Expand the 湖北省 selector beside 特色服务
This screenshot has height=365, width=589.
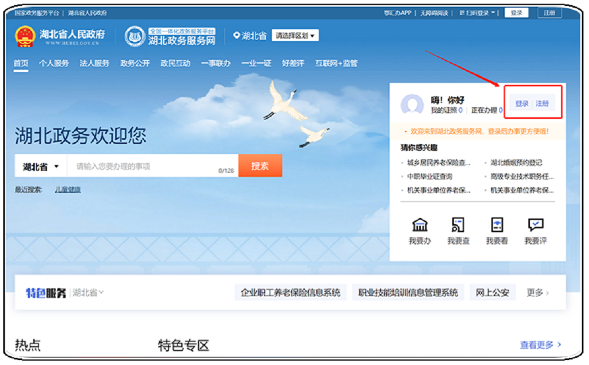tap(88, 292)
